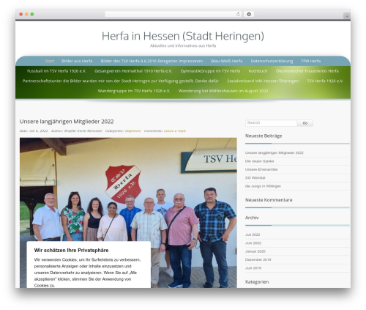Click the round icon beside the address bar

(x=249, y=14)
